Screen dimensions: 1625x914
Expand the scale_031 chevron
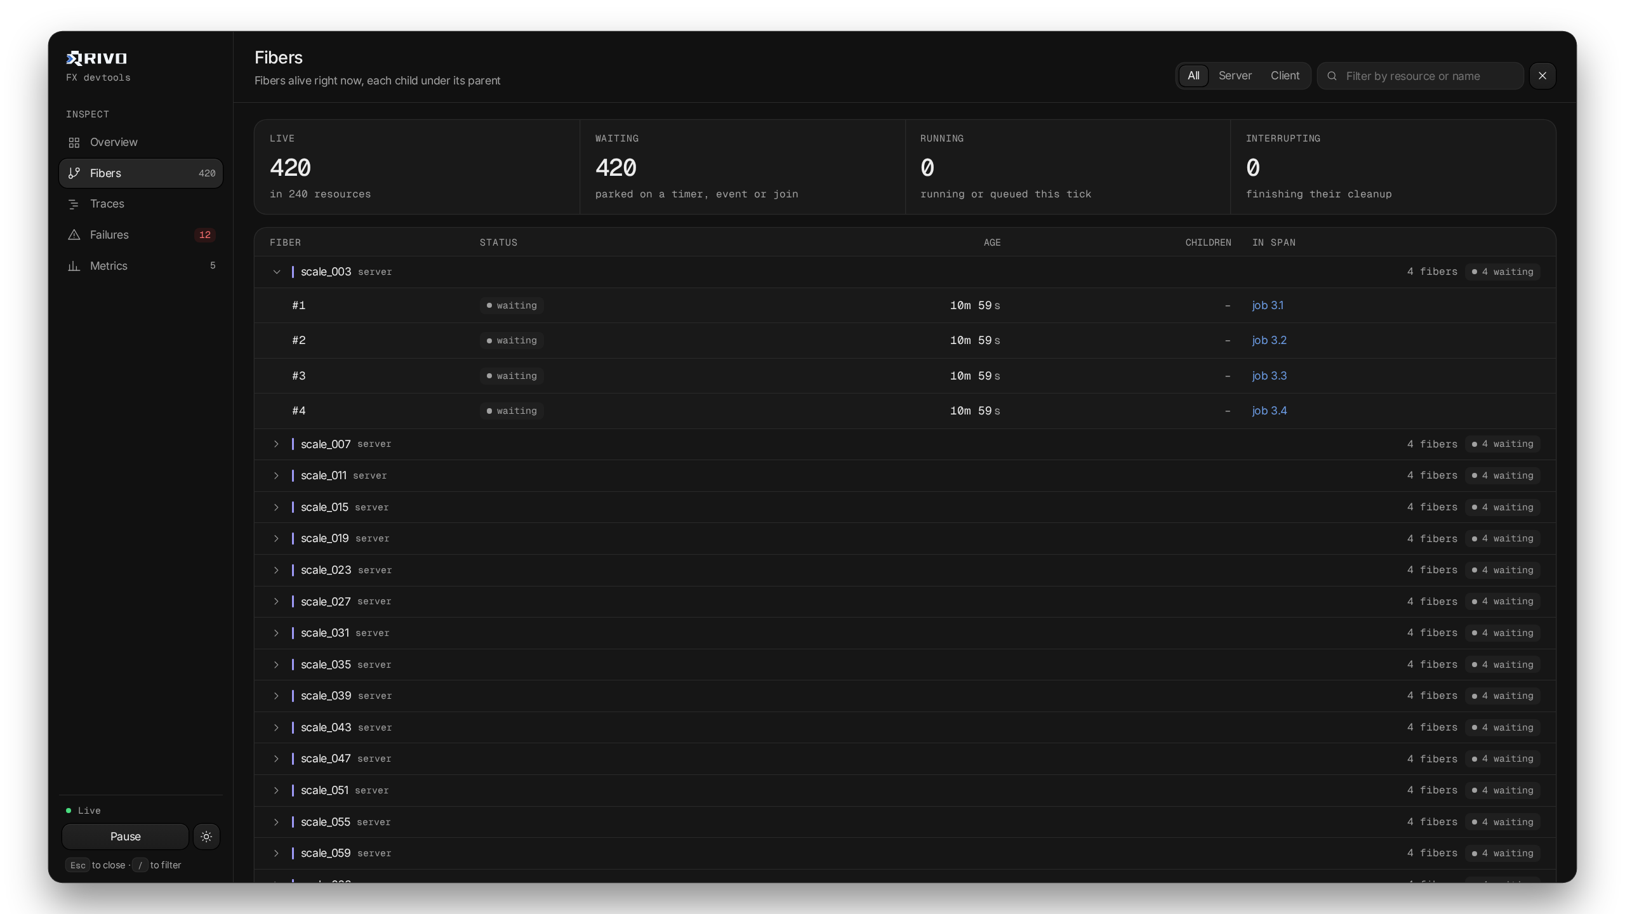click(x=277, y=633)
